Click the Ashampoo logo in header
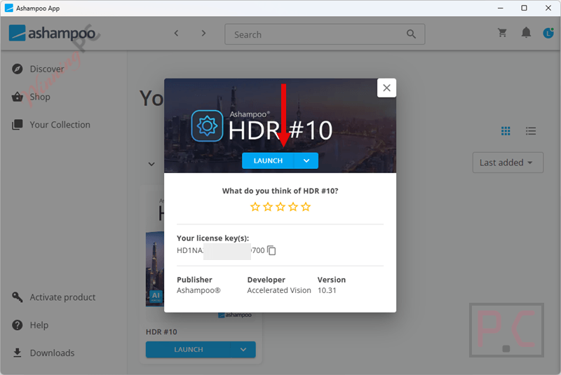Image resolution: width=561 pixels, height=375 pixels. [x=52, y=33]
